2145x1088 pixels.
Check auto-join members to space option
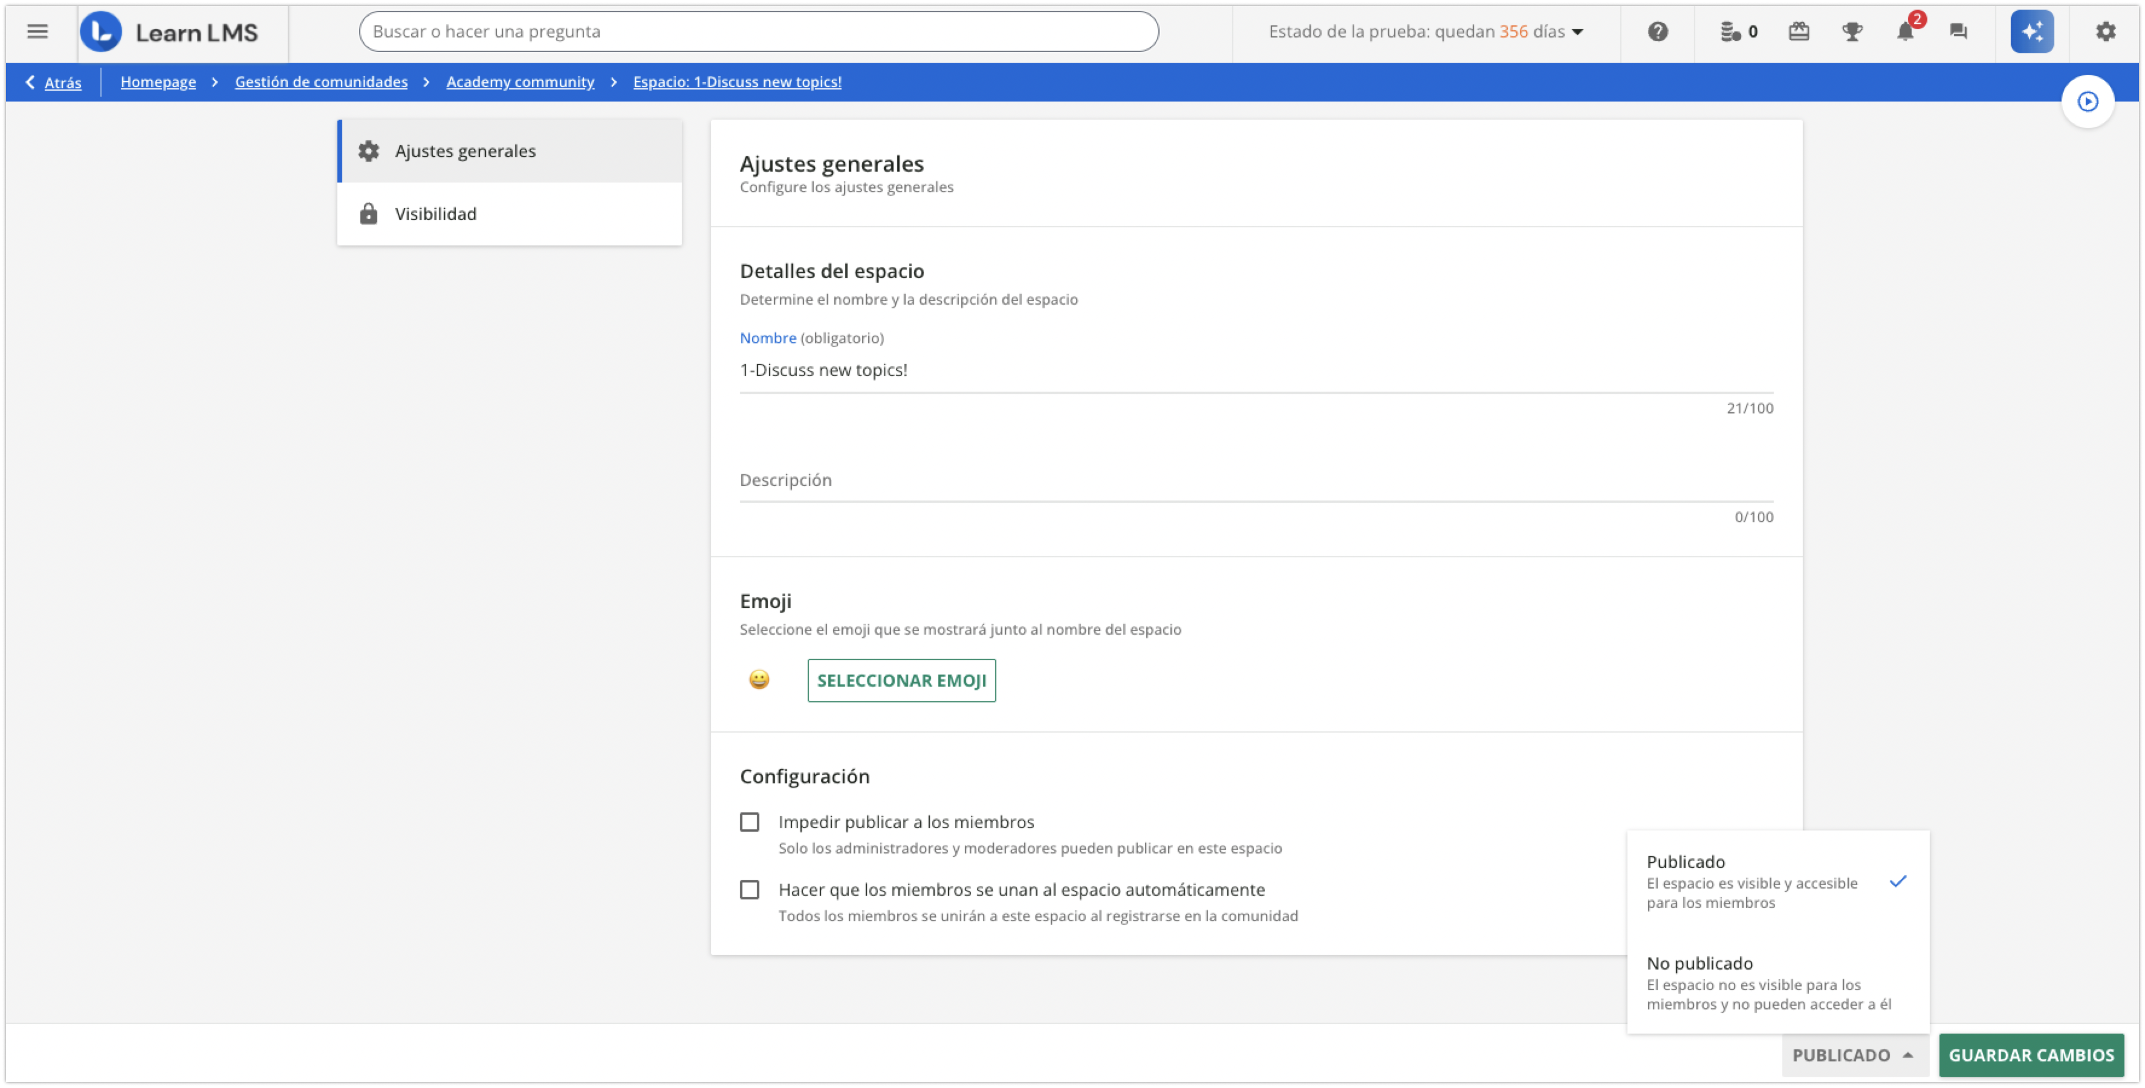click(750, 889)
